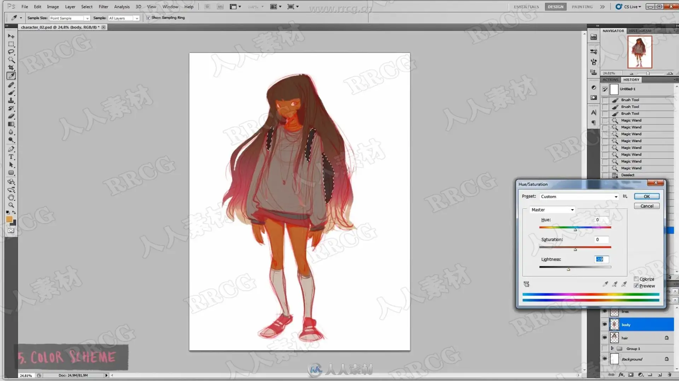The height and width of the screenshot is (381, 679).
Task: Open the Filter menu
Action: (103, 7)
